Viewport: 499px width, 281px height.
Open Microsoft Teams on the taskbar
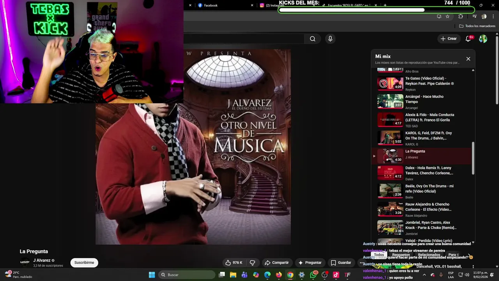click(244, 275)
